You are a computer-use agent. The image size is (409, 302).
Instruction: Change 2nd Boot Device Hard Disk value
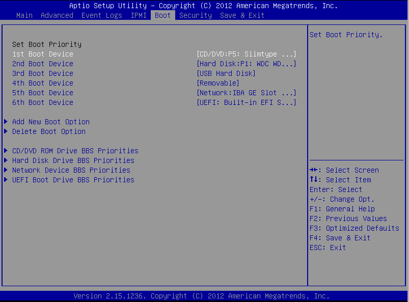(x=246, y=64)
